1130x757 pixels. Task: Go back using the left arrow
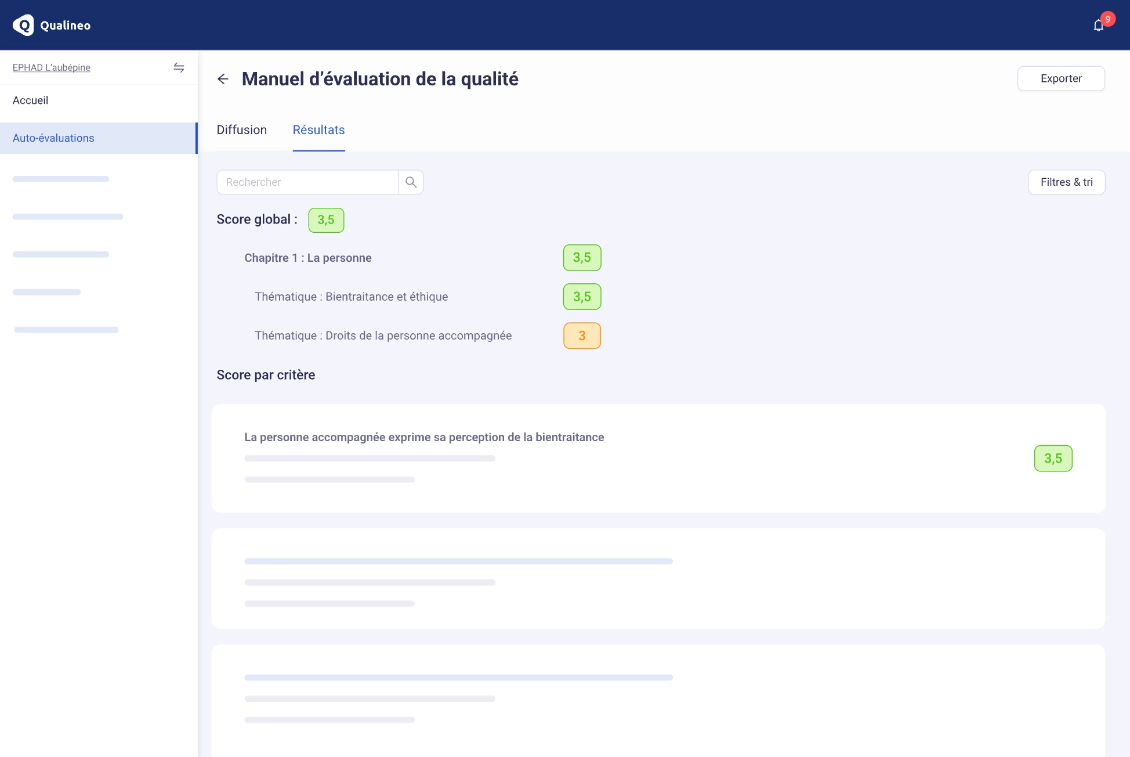(223, 79)
